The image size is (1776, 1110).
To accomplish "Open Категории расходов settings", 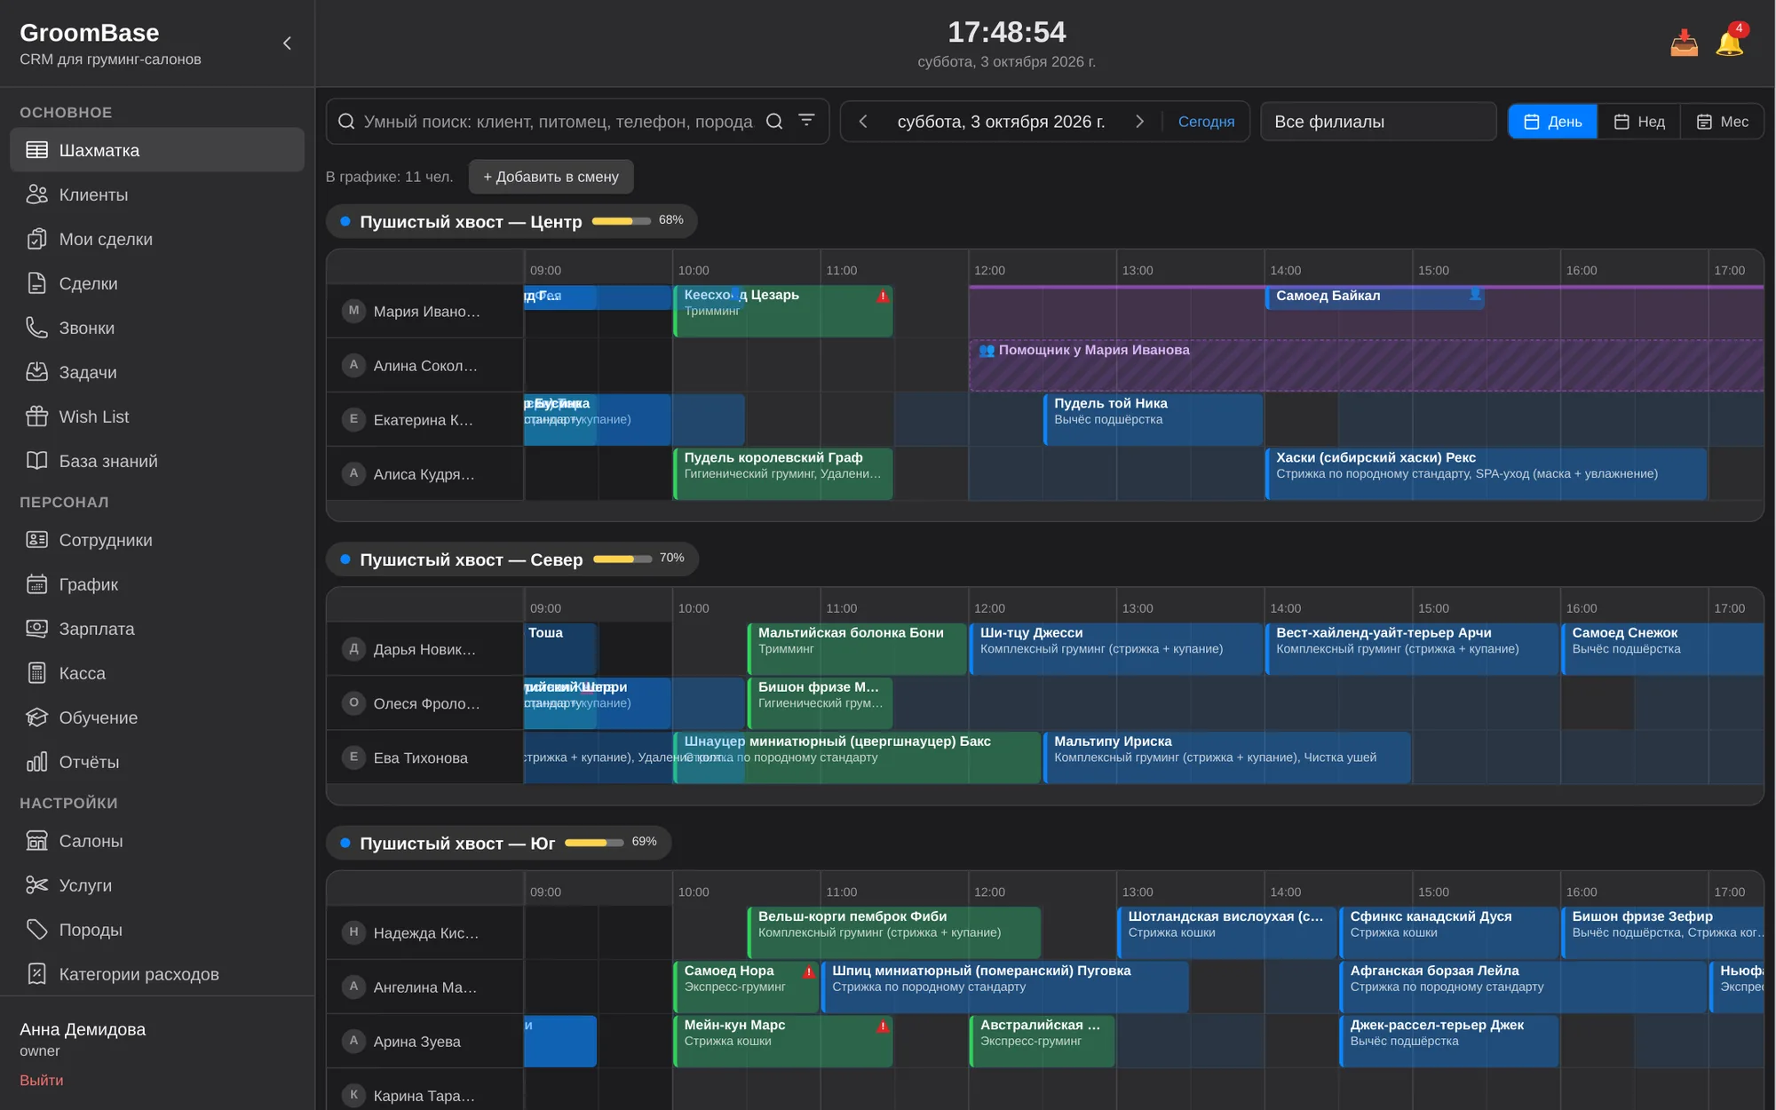I will 157,974.
